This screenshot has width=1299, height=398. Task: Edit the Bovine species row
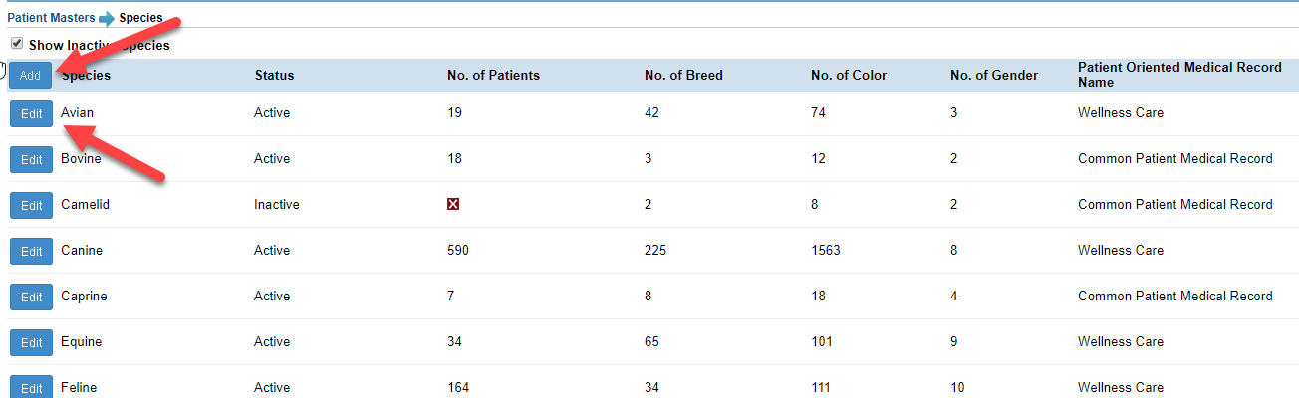[x=31, y=159]
